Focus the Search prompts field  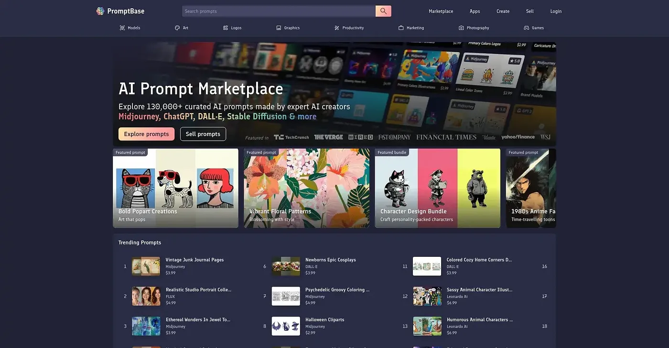pos(279,11)
